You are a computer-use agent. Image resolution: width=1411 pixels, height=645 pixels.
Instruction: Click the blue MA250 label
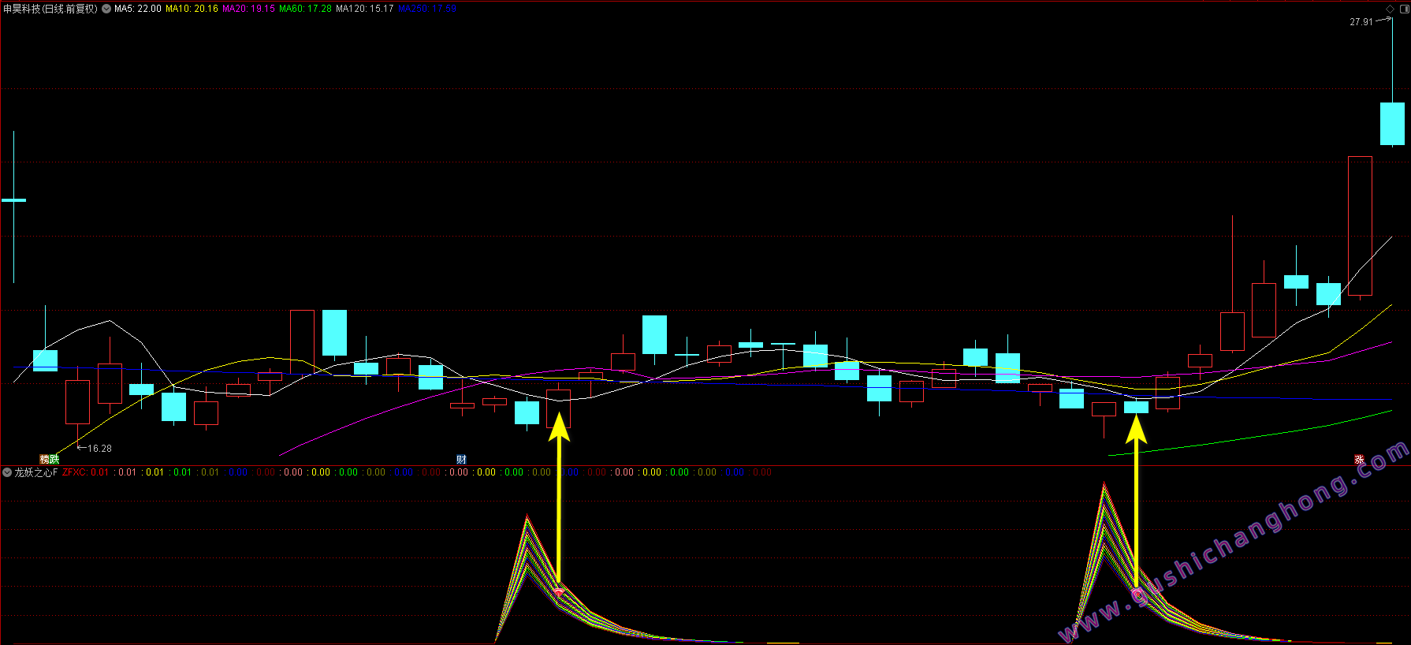pos(427,9)
